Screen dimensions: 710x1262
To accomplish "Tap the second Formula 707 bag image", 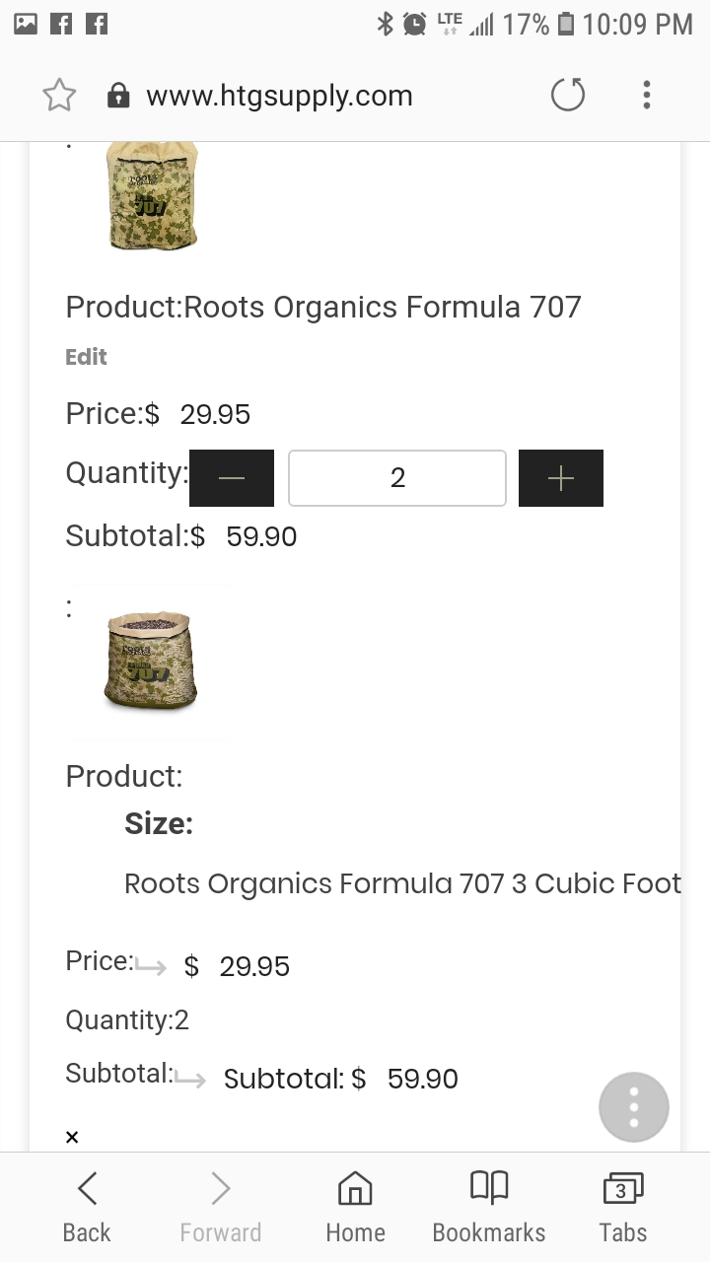I will coord(152,663).
